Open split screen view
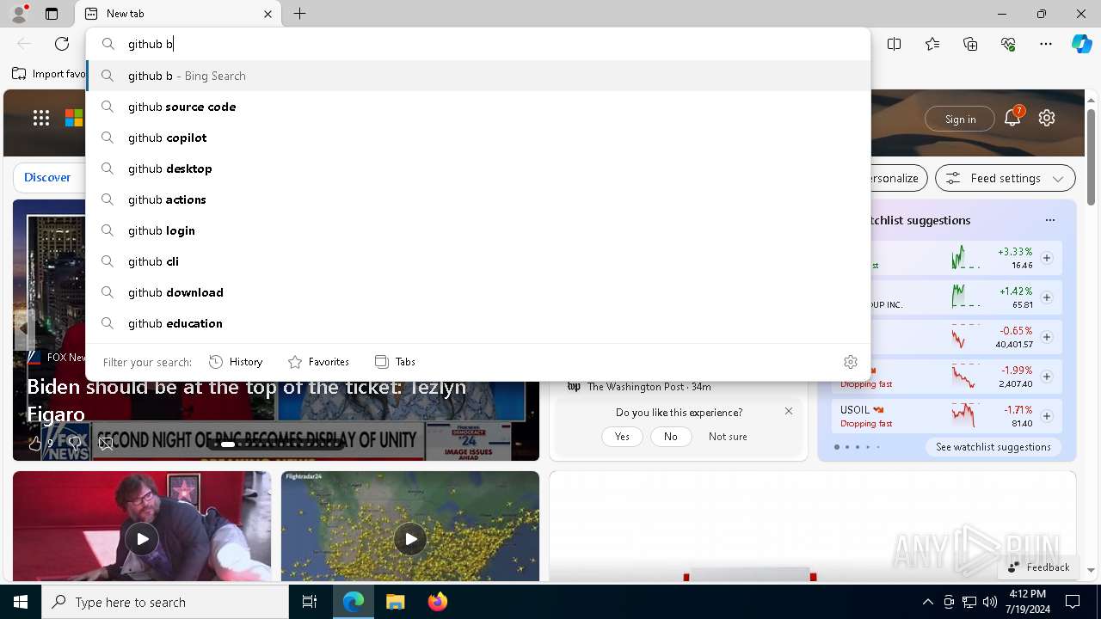This screenshot has height=619, width=1101. (x=895, y=44)
